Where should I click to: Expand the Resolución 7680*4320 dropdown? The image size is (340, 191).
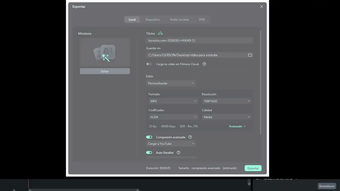coord(227,101)
